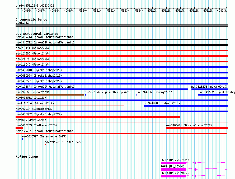The image size is (235, 179).
Task: Click the Cytogenetic Bands track title
Action: pyautogui.click(x=31, y=19)
